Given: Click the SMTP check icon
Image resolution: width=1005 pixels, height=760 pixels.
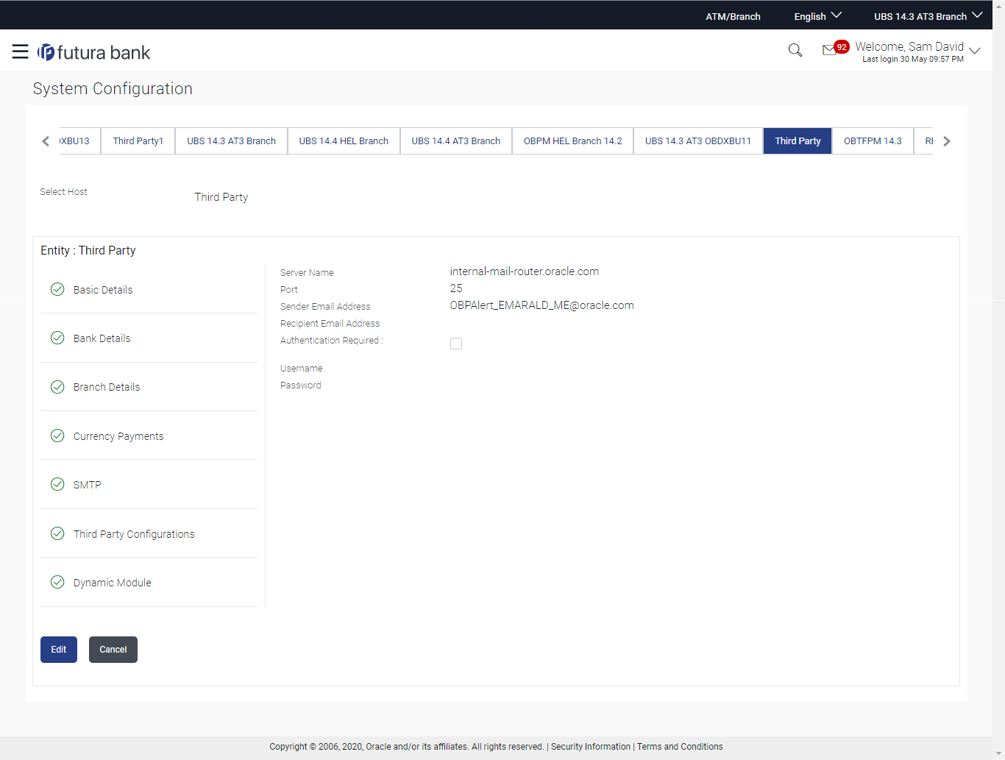Looking at the screenshot, I should (x=57, y=484).
